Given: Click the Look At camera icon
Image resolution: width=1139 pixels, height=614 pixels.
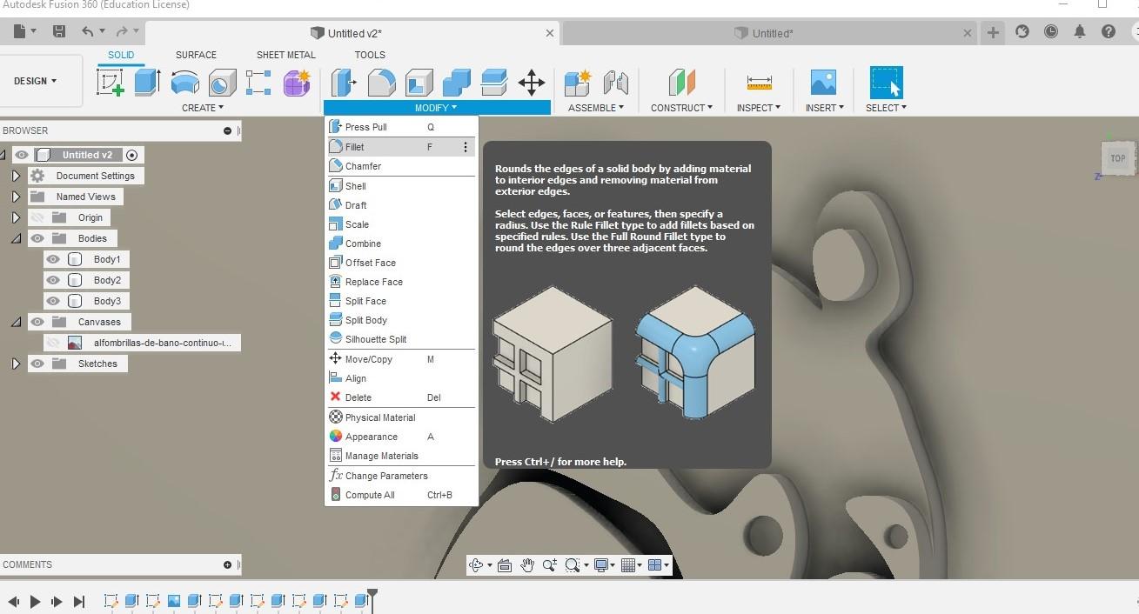Looking at the screenshot, I should [x=506, y=565].
